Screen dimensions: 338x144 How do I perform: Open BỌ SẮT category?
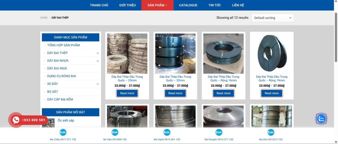point(52,91)
